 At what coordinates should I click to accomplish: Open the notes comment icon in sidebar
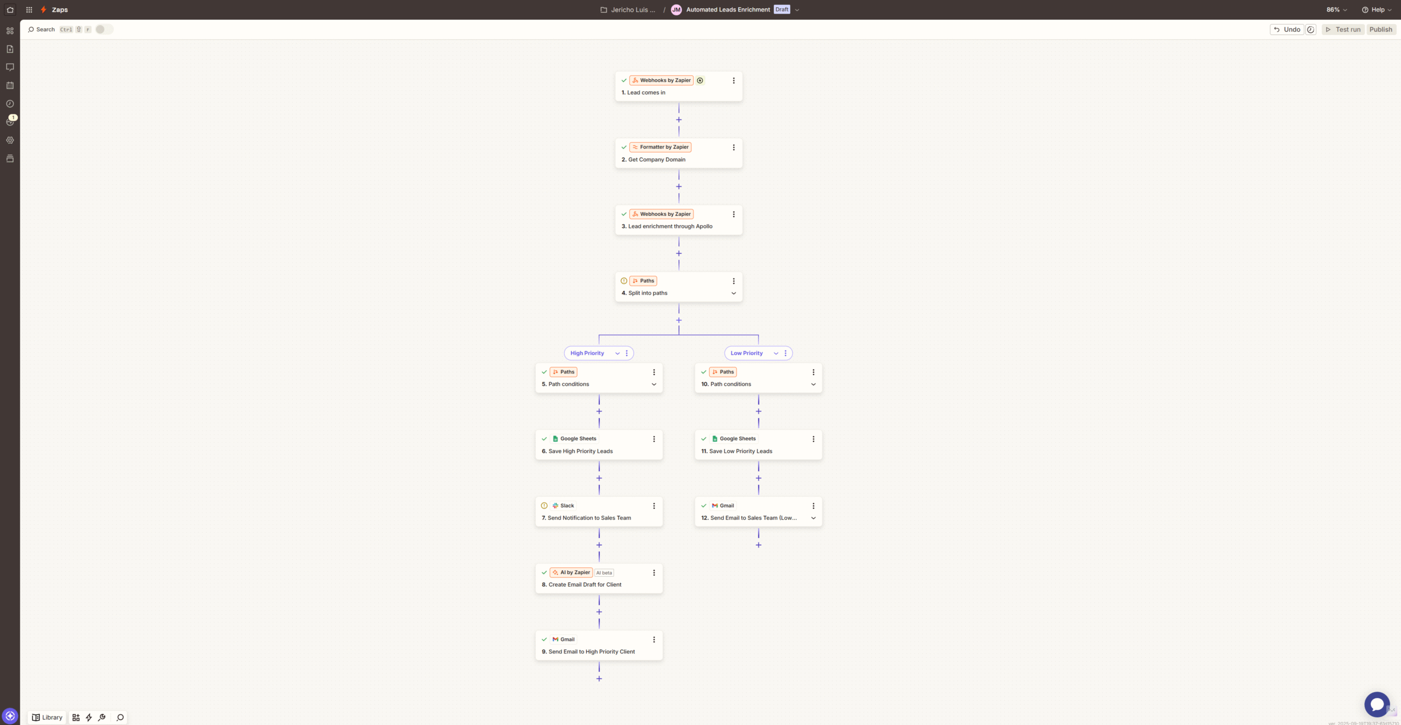(x=10, y=67)
